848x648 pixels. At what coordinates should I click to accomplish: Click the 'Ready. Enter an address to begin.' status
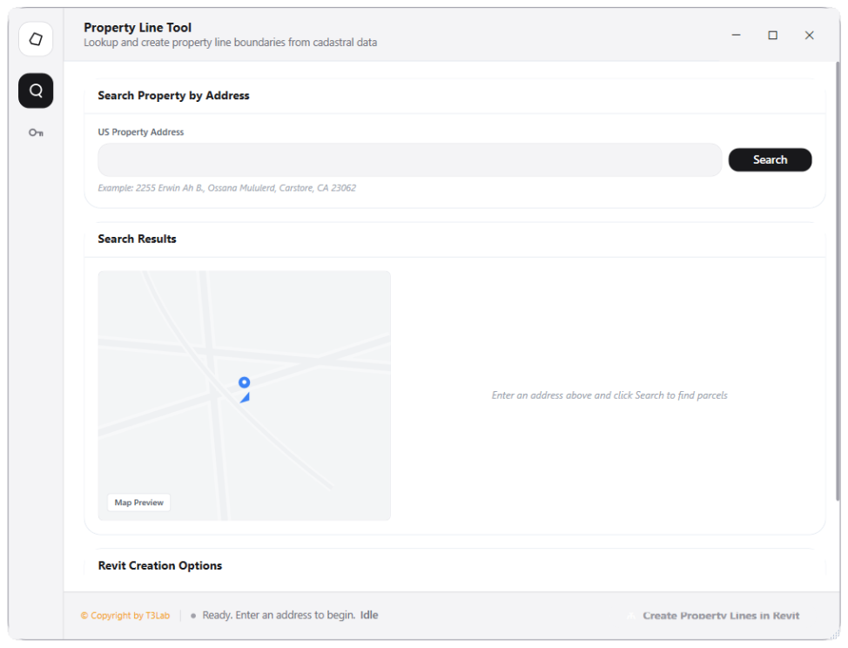click(x=279, y=615)
